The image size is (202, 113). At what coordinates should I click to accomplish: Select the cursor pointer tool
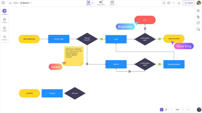(x=161, y=110)
